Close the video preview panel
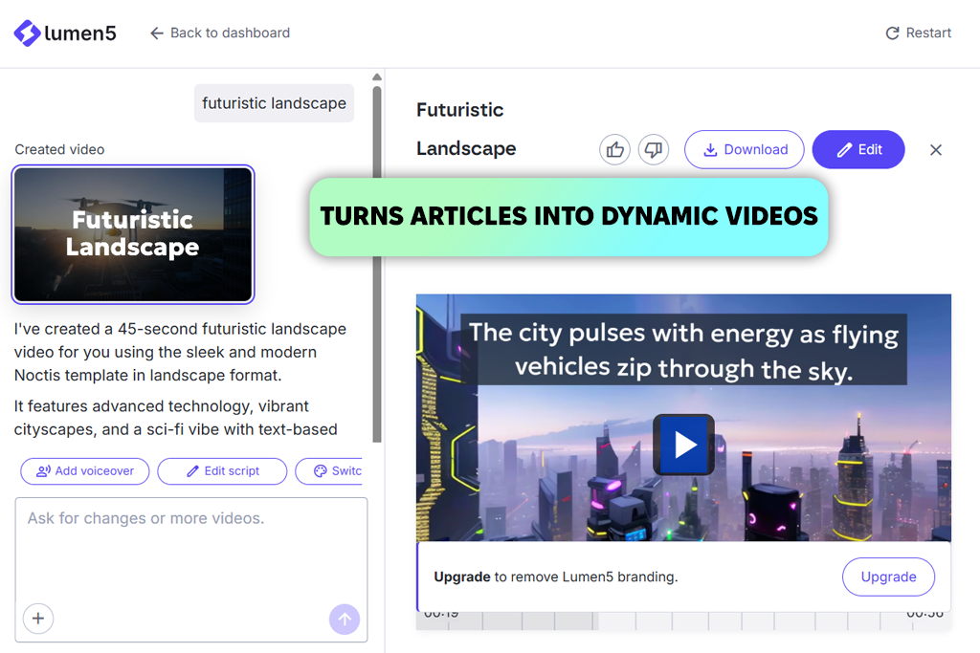This screenshot has height=653, width=980. coord(936,150)
